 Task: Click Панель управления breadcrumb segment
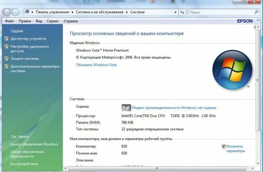point(52,12)
